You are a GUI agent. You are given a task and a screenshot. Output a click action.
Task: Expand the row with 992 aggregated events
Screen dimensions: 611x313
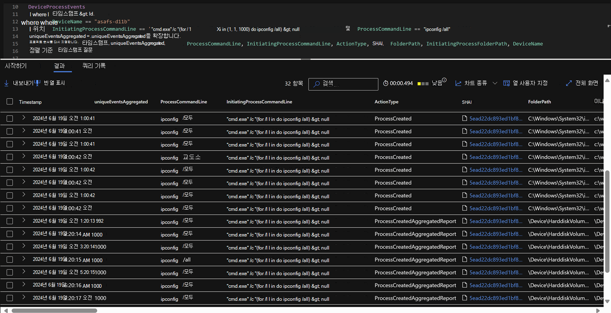24,221
